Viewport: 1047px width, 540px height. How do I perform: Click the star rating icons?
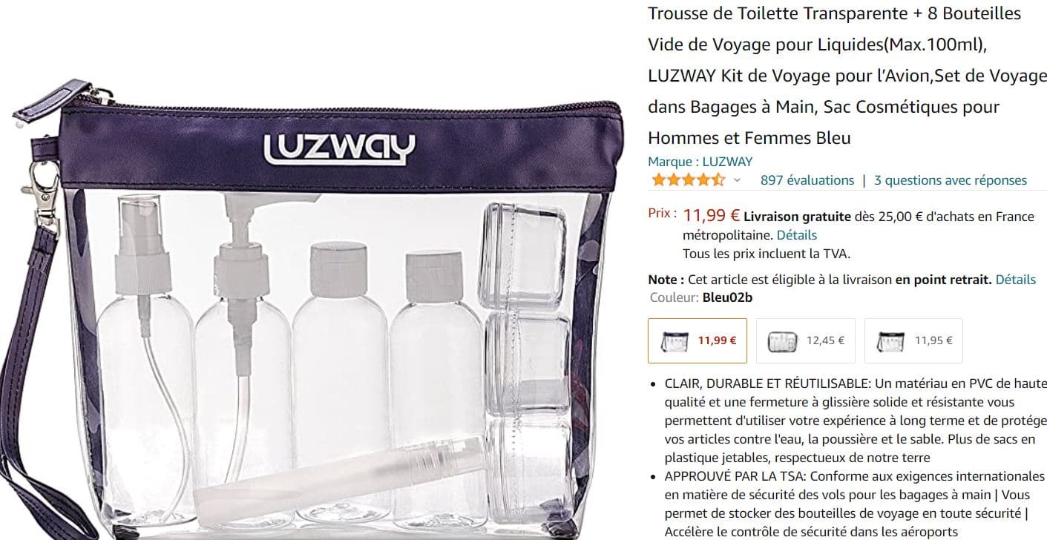click(687, 180)
